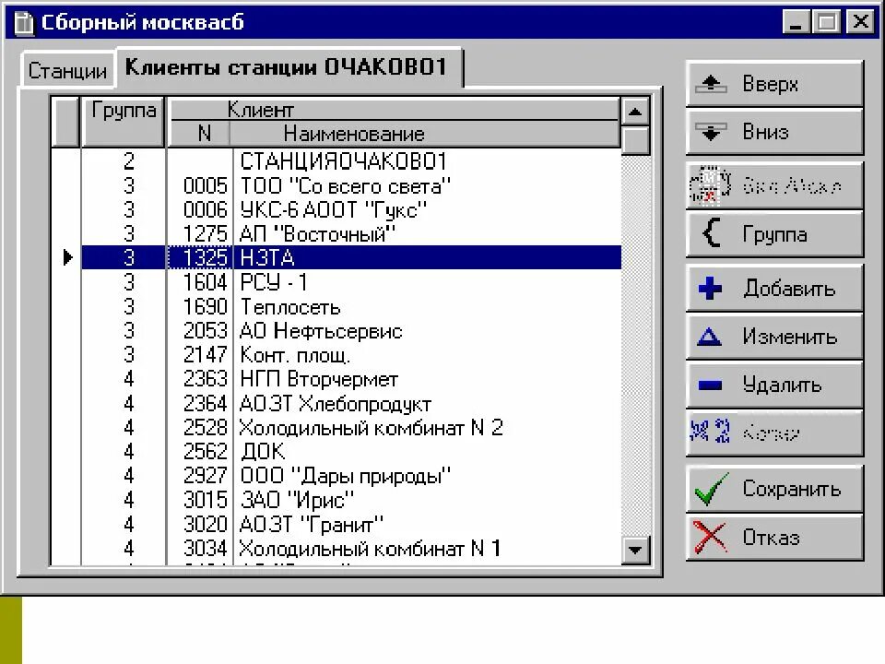885x664 pixels.
Task: Click the Группа column header
Action: tap(123, 122)
